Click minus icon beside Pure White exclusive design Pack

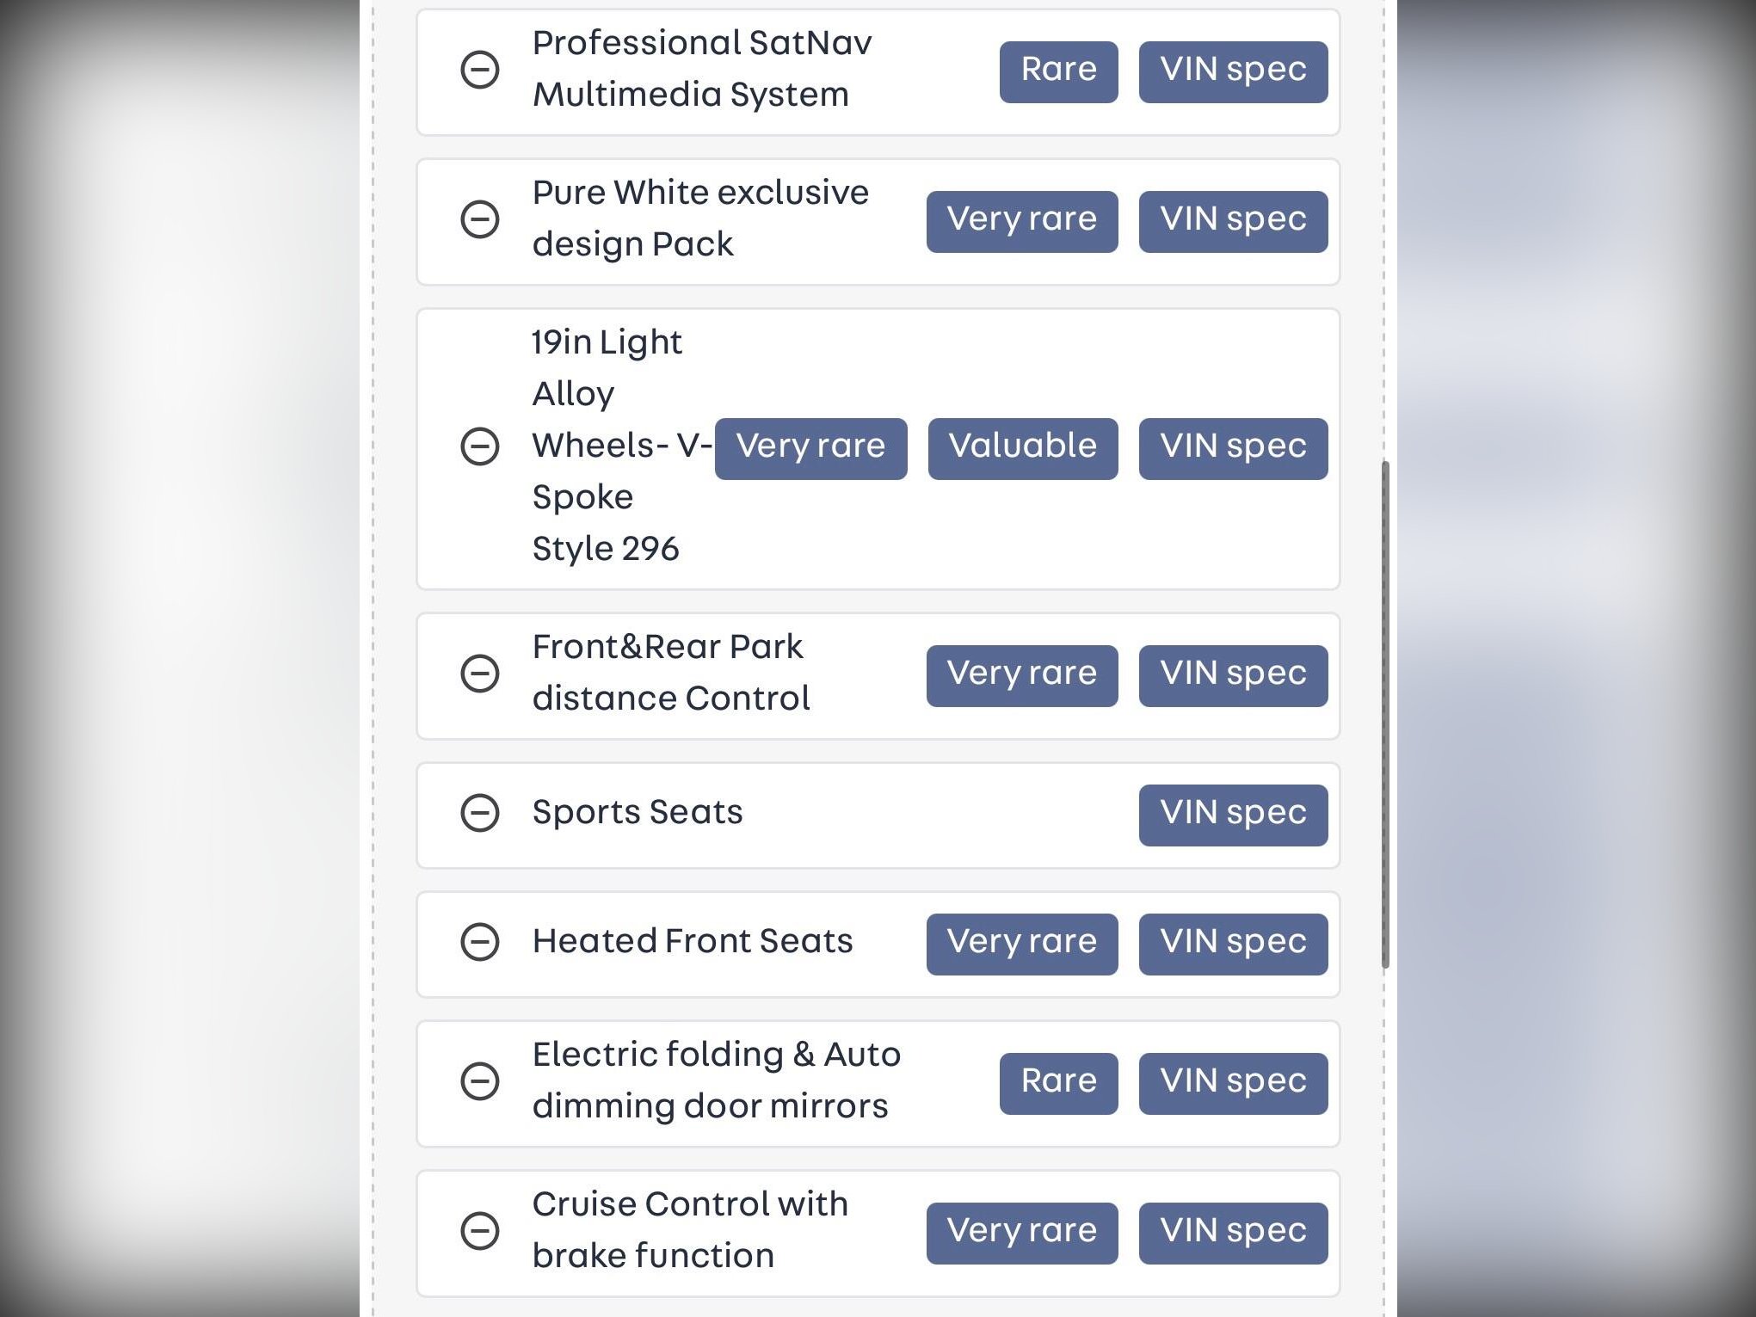tap(480, 219)
